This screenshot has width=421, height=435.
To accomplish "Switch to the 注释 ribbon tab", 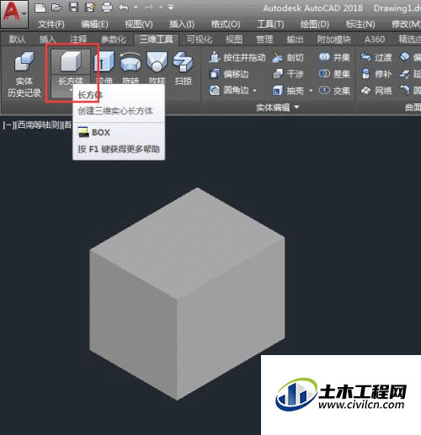I will coord(78,40).
